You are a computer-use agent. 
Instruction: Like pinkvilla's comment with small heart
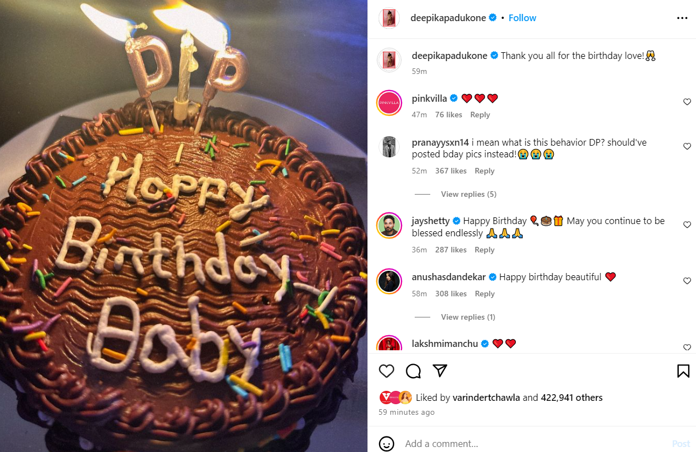tap(687, 102)
